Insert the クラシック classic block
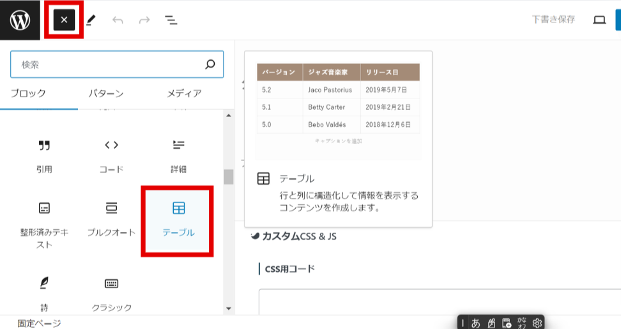The height and width of the screenshot is (329, 621). coord(111,294)
